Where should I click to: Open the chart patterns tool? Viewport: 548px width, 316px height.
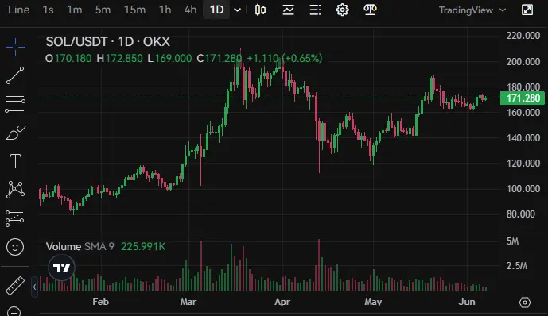[15, 190]
